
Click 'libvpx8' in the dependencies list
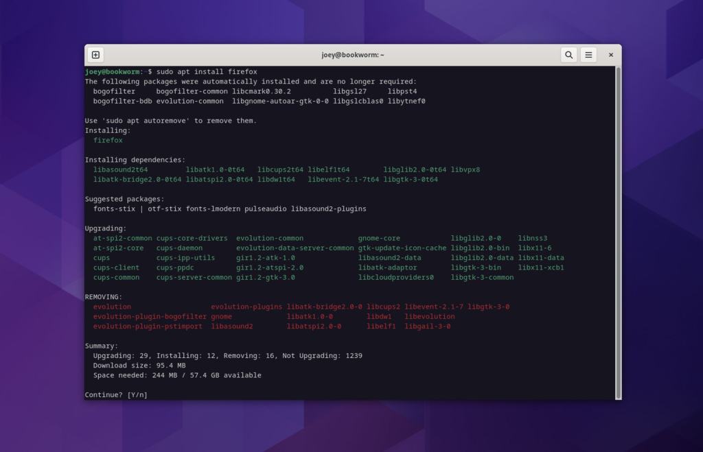point(465,170)
